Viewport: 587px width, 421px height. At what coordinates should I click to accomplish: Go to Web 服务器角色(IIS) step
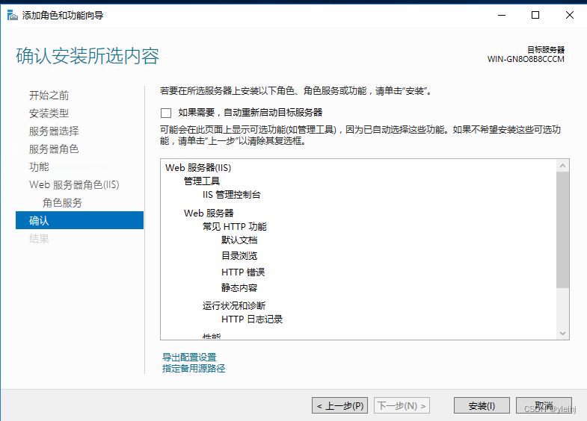click(x=74, y=185)
